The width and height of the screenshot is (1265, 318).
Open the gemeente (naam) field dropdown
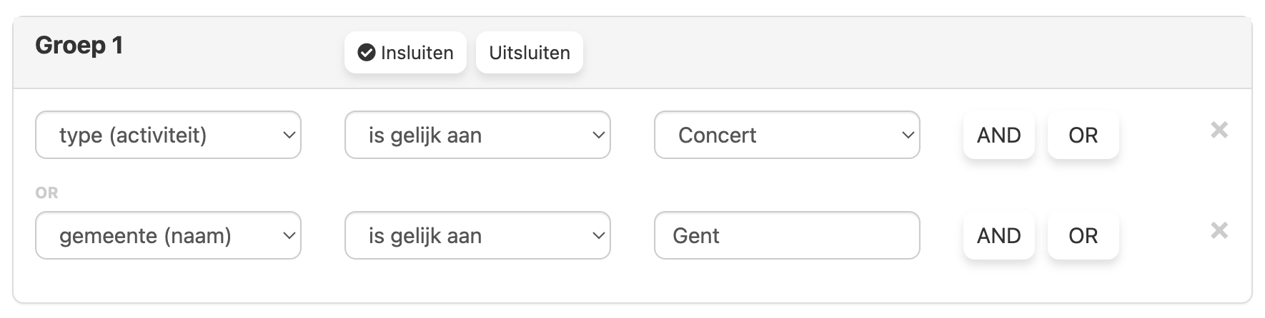[168, 235]
